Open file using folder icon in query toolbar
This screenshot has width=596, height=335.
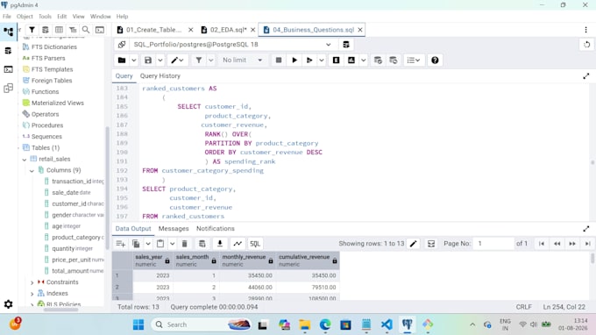click(122, 61)
